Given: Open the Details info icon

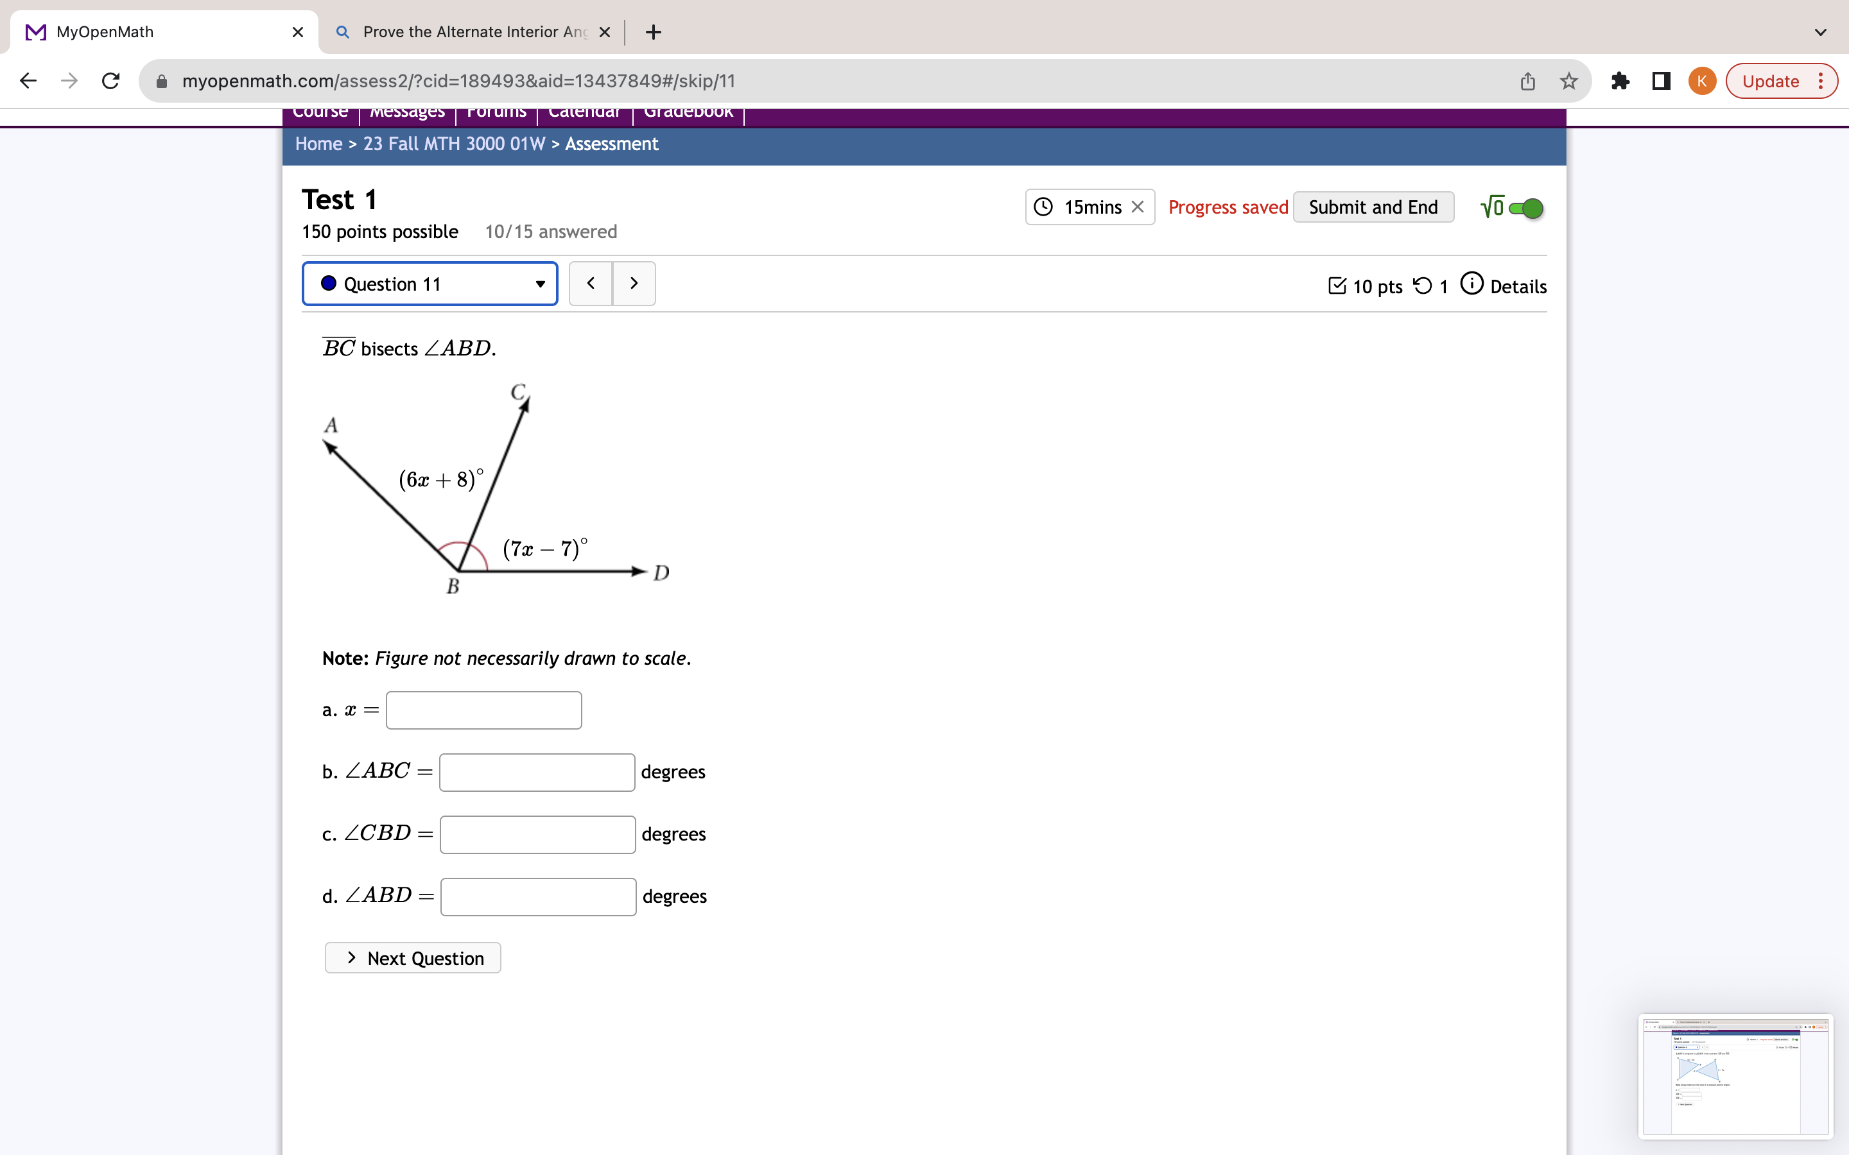Looking at the screenshot, I should pyautogui.click(x=1471, y=284).
